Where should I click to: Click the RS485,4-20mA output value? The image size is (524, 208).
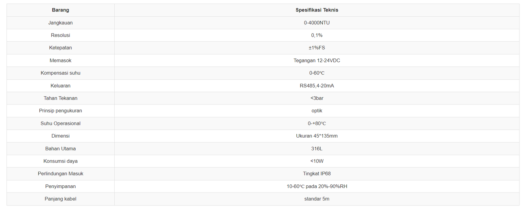click(317, 86)
